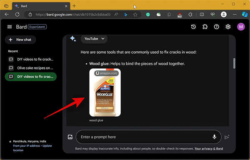Expand the YouTube extension dropdown
The image size is (250, 160).
(x=94, y=39)
